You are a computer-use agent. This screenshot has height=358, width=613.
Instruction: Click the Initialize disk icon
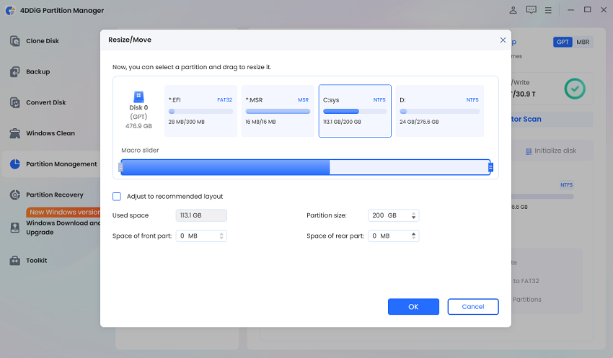(x=529, y=151)
